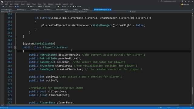The image size is (194, 109).
Task: Click the Start debugging button
Action: (30, 7)
